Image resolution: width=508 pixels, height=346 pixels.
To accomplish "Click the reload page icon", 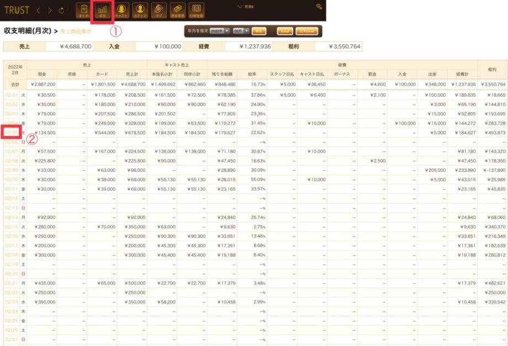I will [x=61, y=10].
